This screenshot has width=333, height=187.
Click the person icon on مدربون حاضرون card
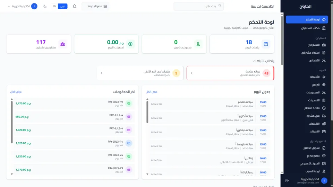(198, 44)
